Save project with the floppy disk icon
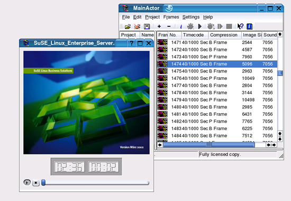 click(x=147, y=26)
